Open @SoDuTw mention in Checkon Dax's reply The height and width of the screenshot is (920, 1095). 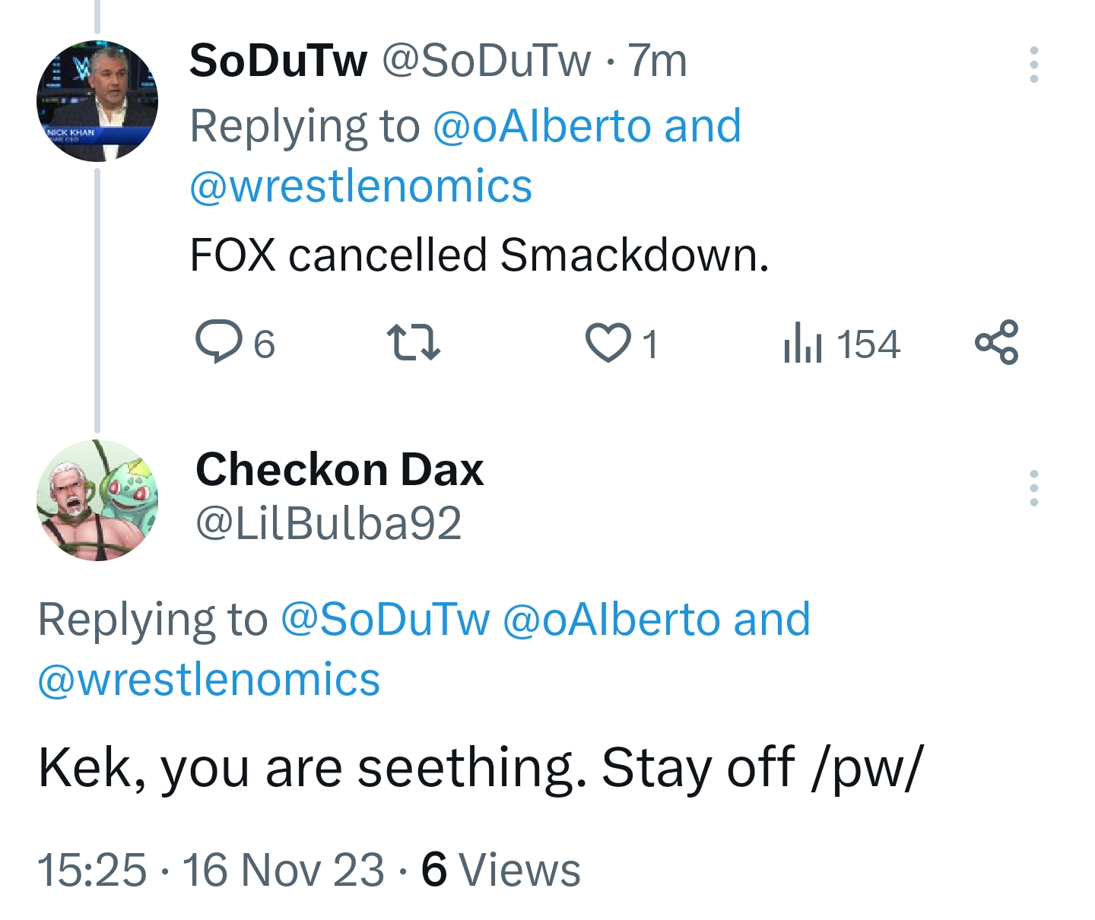pos(386,619)
